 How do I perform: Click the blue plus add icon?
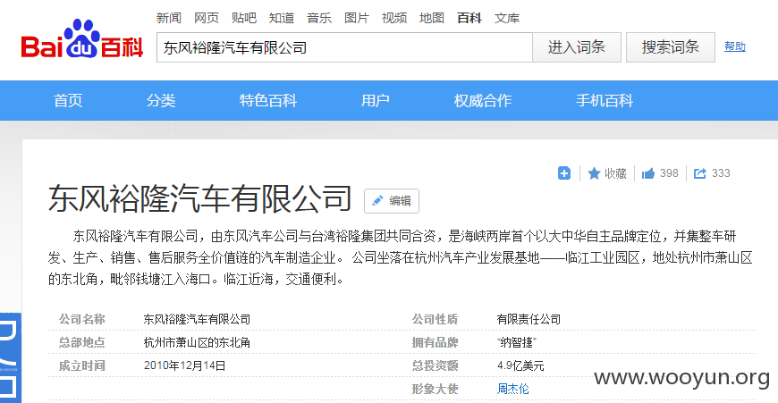tap(564, 173)
